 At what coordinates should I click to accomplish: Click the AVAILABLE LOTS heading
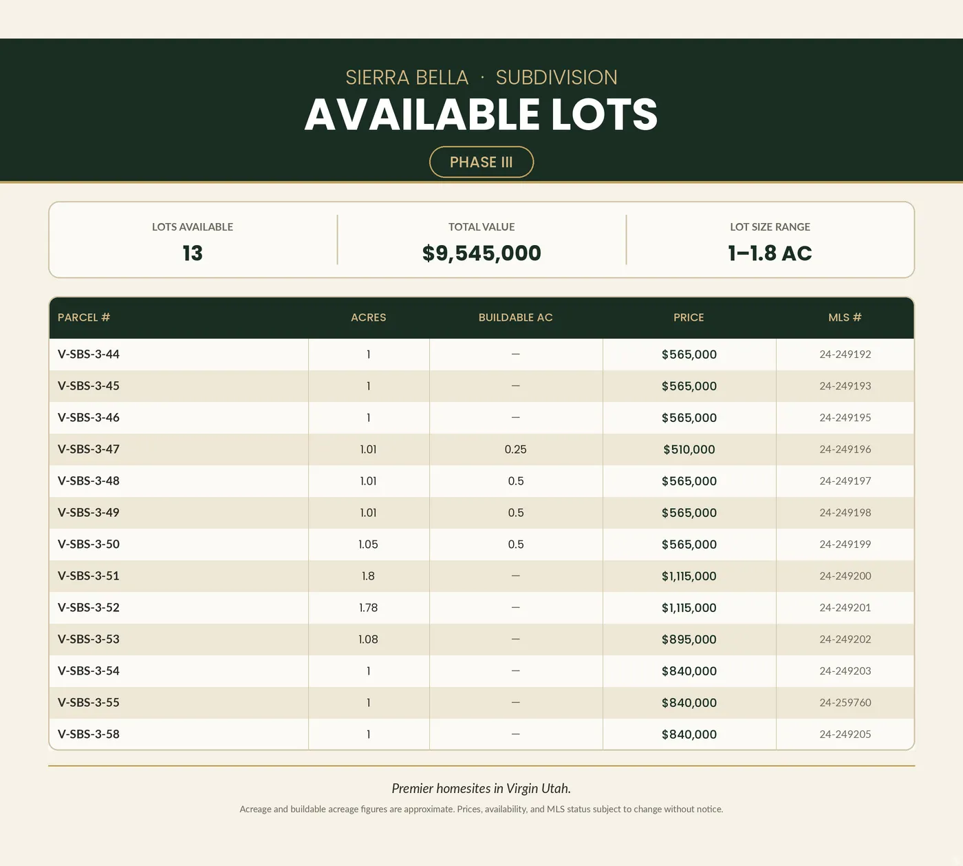point(481,114)
